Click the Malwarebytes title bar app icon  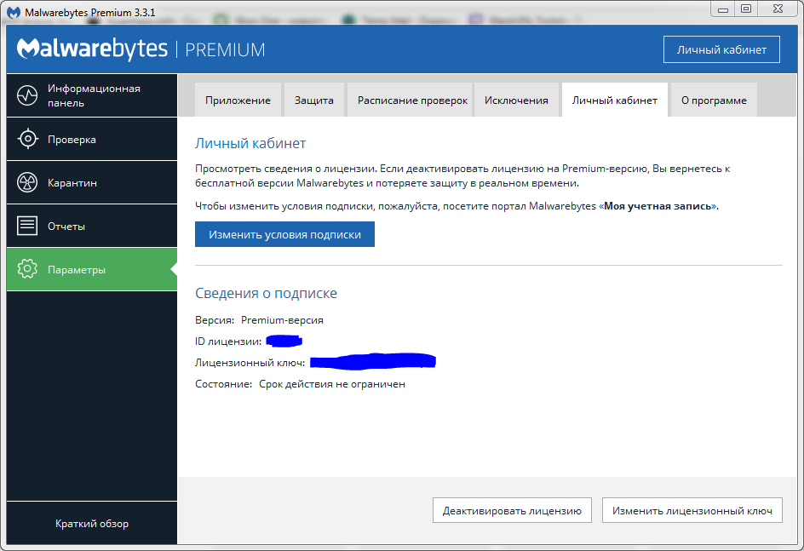14,12
